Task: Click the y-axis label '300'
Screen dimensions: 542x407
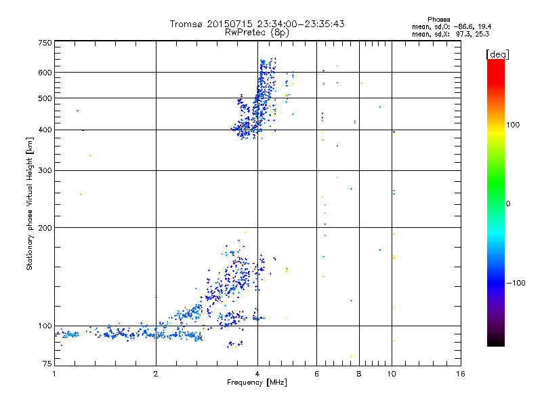Action: [x=45, y=171]
